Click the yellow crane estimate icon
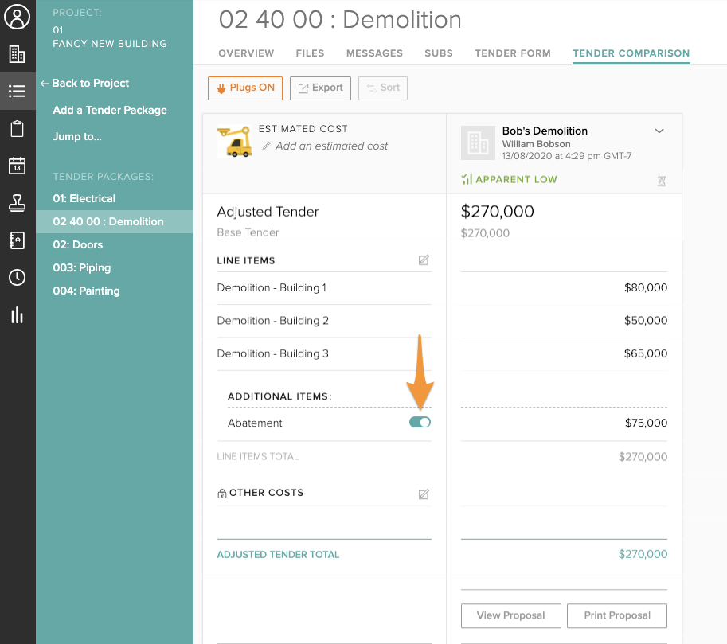The height and width of the screenshot is (644, 727). (x=235, y=142)
